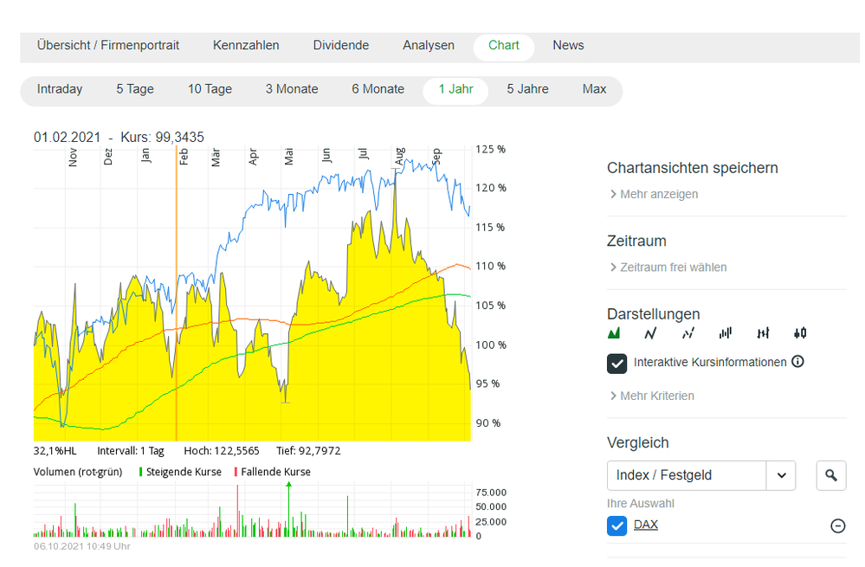This screenshot has width=865, height=567.
Task: Open the DAX link under Ihre Auswahl
Action: click(645, 525)
